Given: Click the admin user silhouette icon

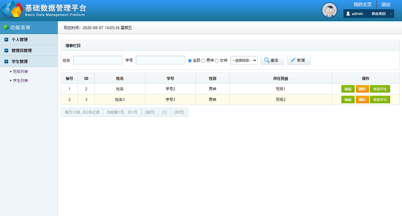Looking at the screenshot, I should [348, 14].
